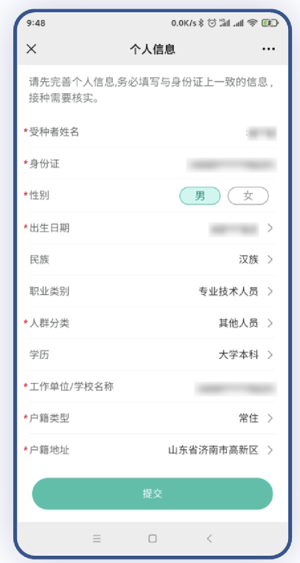Close the 个人信息 page with X icon

[x=32, y=49]
